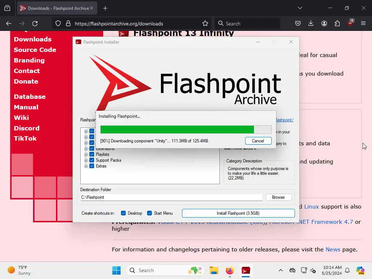List all tabs with the chevron
This screenshot has width=372, height=279.
click(300, 8)
